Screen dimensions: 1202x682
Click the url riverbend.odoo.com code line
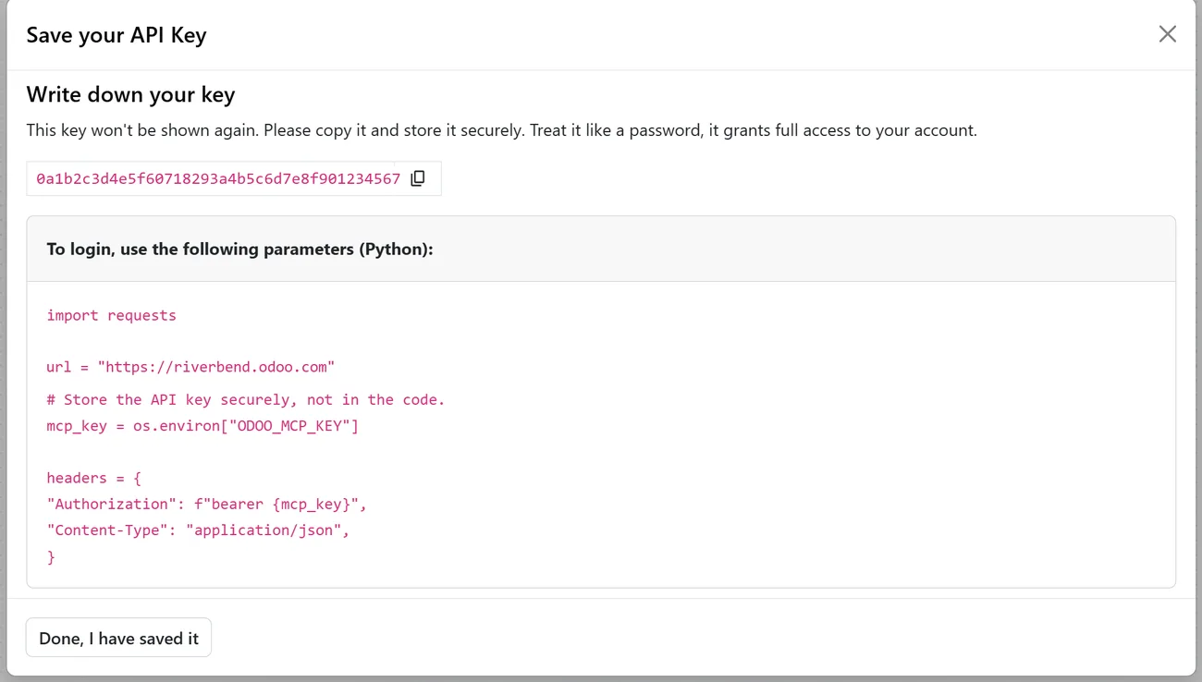(190, 367)
